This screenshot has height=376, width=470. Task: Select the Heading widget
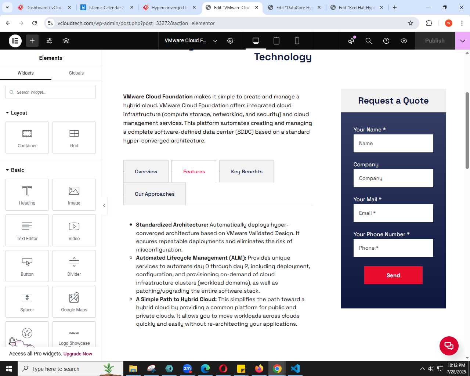click(27, 195)
